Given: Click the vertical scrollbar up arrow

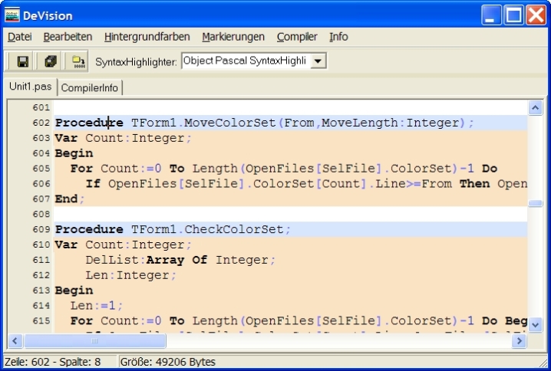Looking at the screenshot, I should 536,108.
